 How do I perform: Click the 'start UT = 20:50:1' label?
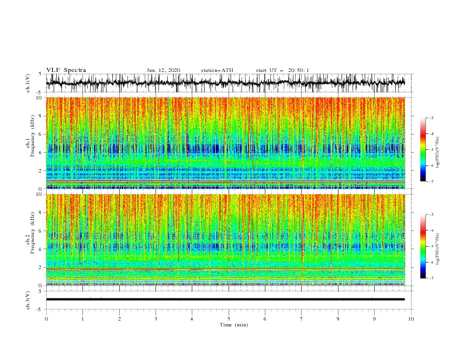[282, 70]
